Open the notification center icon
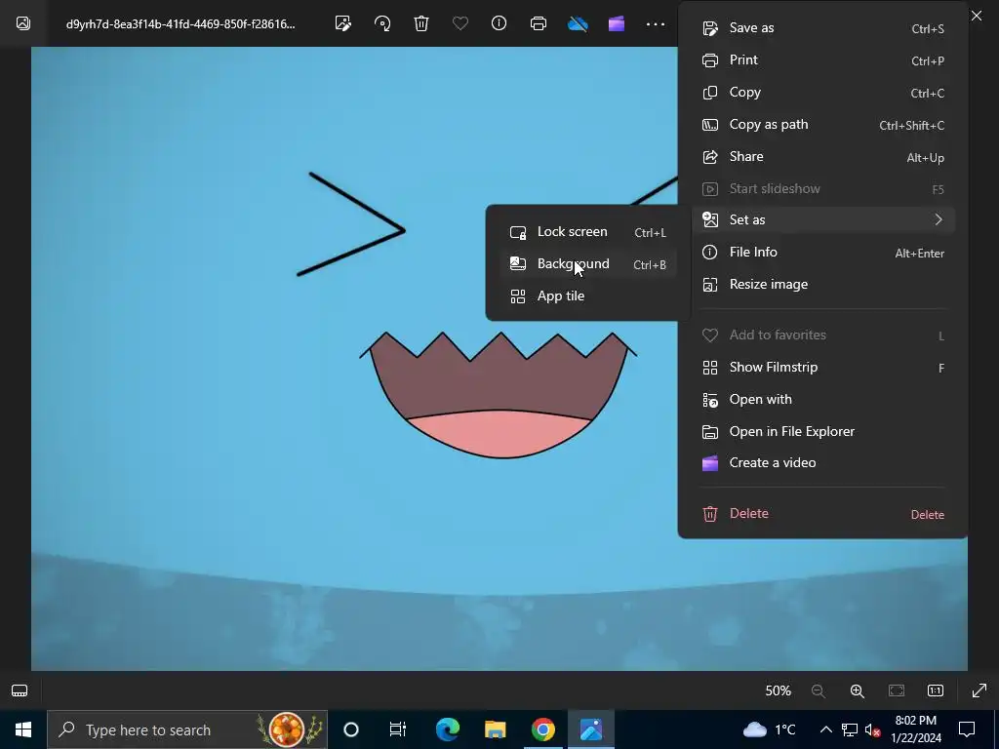 pyautogui.click(x=967, y=729)
